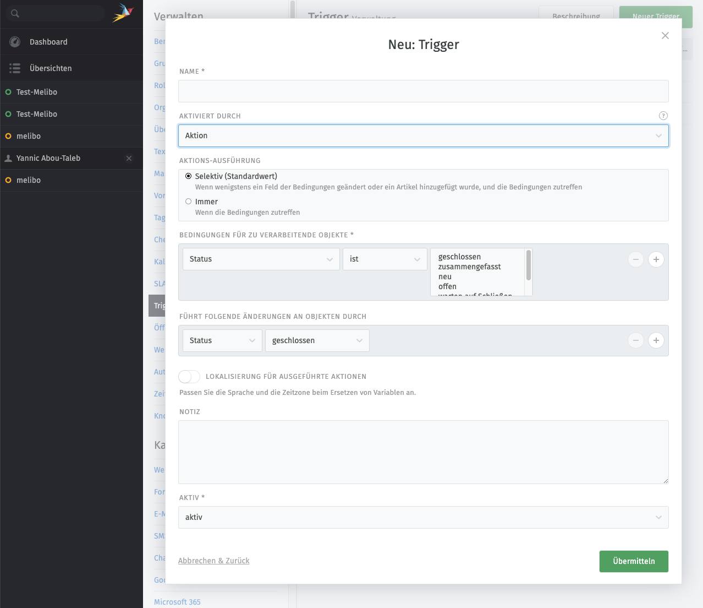Add another change row with plus icon
Screen dimensions: 703x608
coord(656,340)
